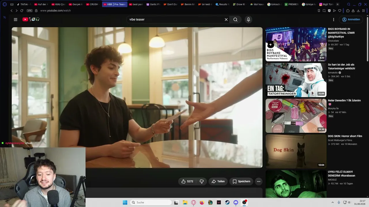The width and height of the screenshot is (369, 207).
Task: Go back in browser history
Action: (x=12, y=11)
